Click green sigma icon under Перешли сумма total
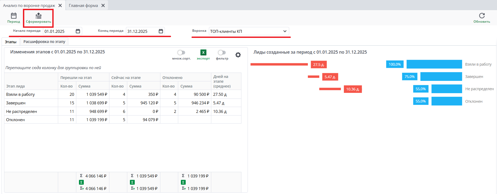The height and width of the screenshot is (194, 497). click(82, 182)
